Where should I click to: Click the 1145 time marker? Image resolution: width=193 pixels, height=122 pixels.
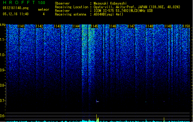95,26
